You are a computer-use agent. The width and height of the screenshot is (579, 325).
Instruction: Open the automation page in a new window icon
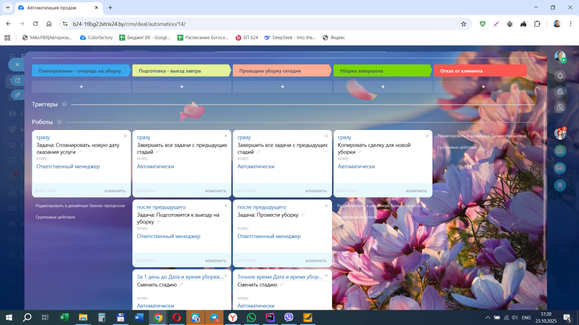pos(18,81)
